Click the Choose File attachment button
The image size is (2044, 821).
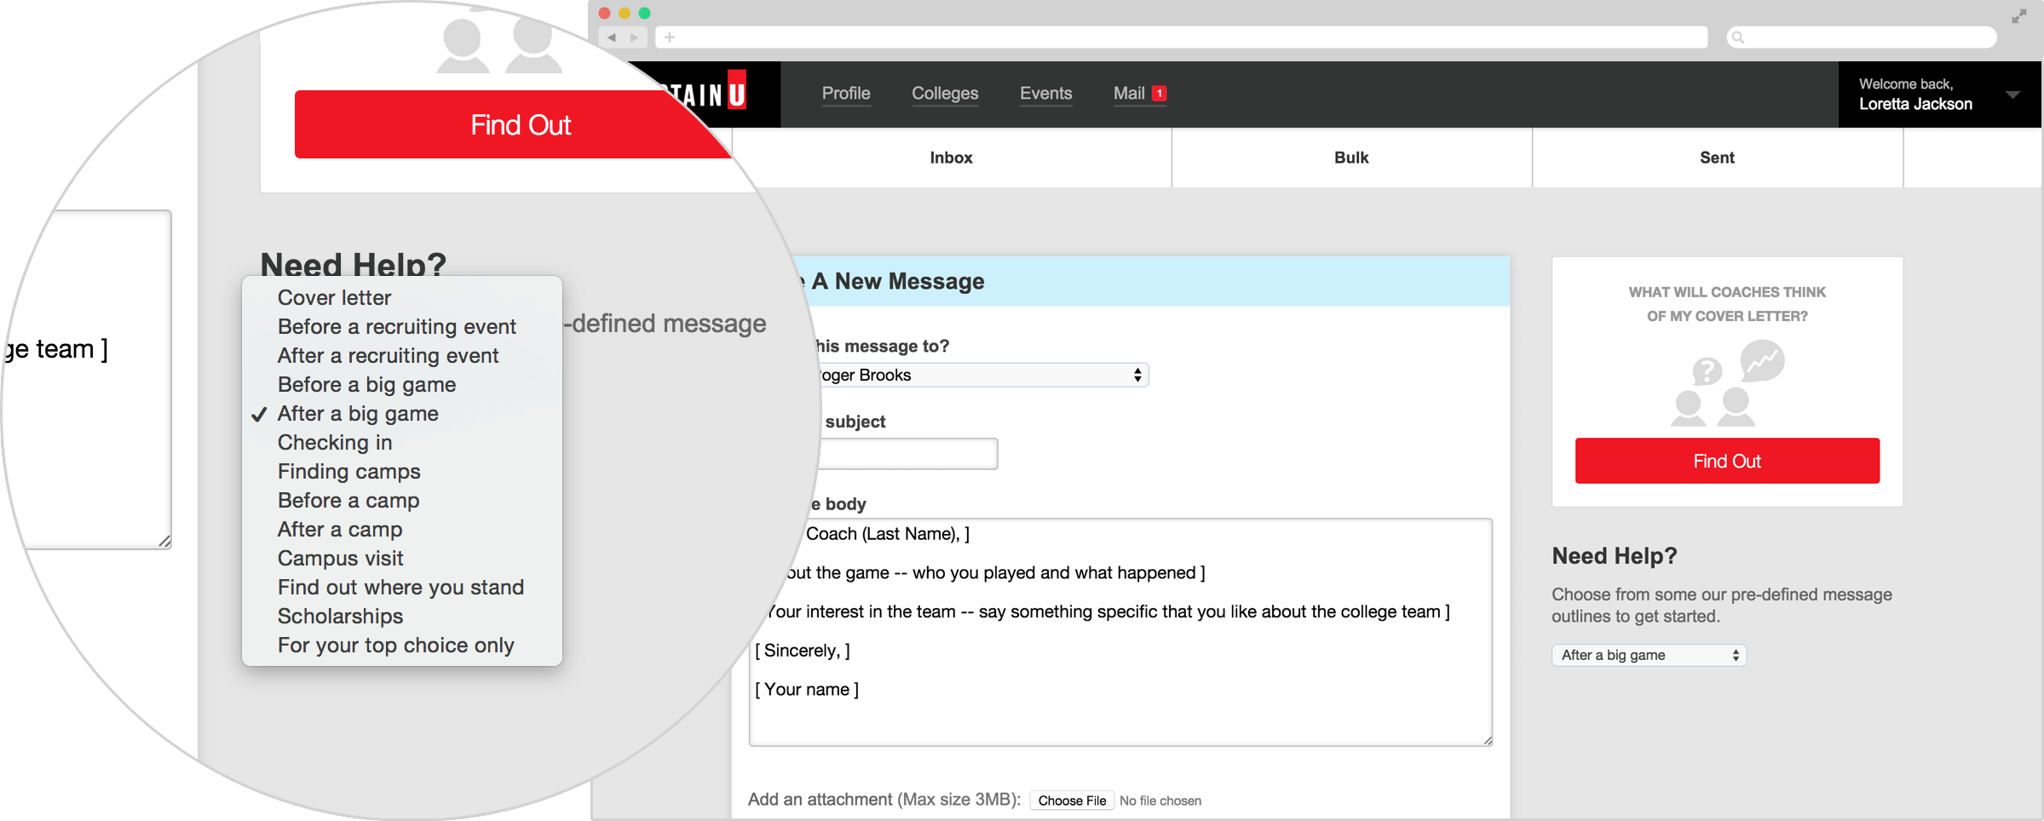1072,801
